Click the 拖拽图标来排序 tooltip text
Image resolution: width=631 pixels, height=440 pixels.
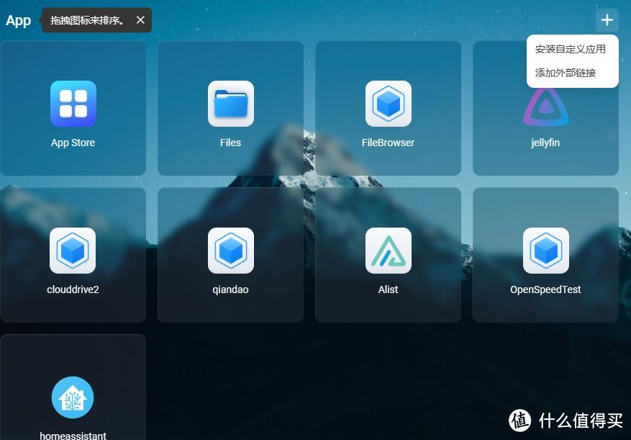(x=88, y=20)
